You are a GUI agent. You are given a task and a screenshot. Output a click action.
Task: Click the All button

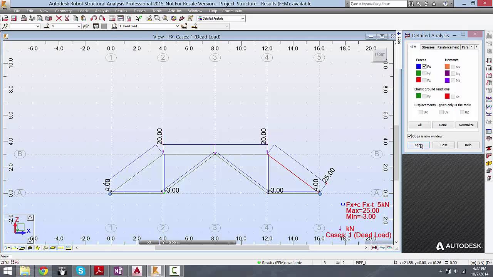tap(420, 125)
